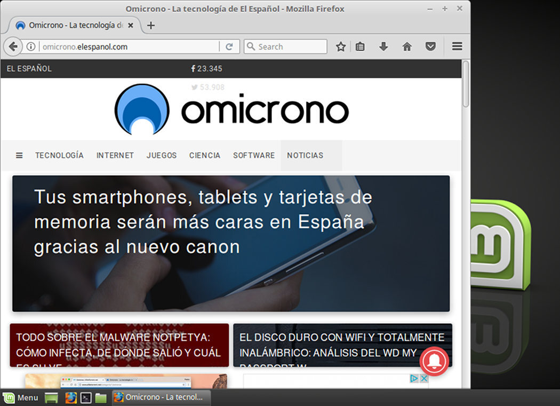Click the site information icon in URL bar
The image size is (560, 406).
pyautogui.click(x=31, y=46)
